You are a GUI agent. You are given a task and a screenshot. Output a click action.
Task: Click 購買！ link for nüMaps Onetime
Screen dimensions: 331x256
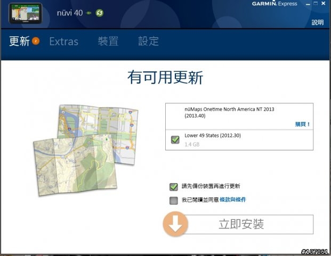click(303, 125)
